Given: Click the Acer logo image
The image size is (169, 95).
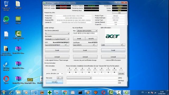Looking at the screenshot, I should [112, 36].
